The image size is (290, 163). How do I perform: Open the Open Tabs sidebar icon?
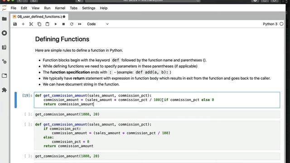pyautogui.click(x=4, y=76)
